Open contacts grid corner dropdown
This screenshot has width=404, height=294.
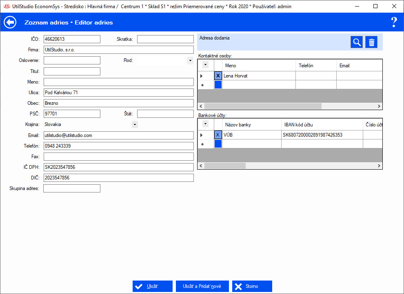coord(205,65)
